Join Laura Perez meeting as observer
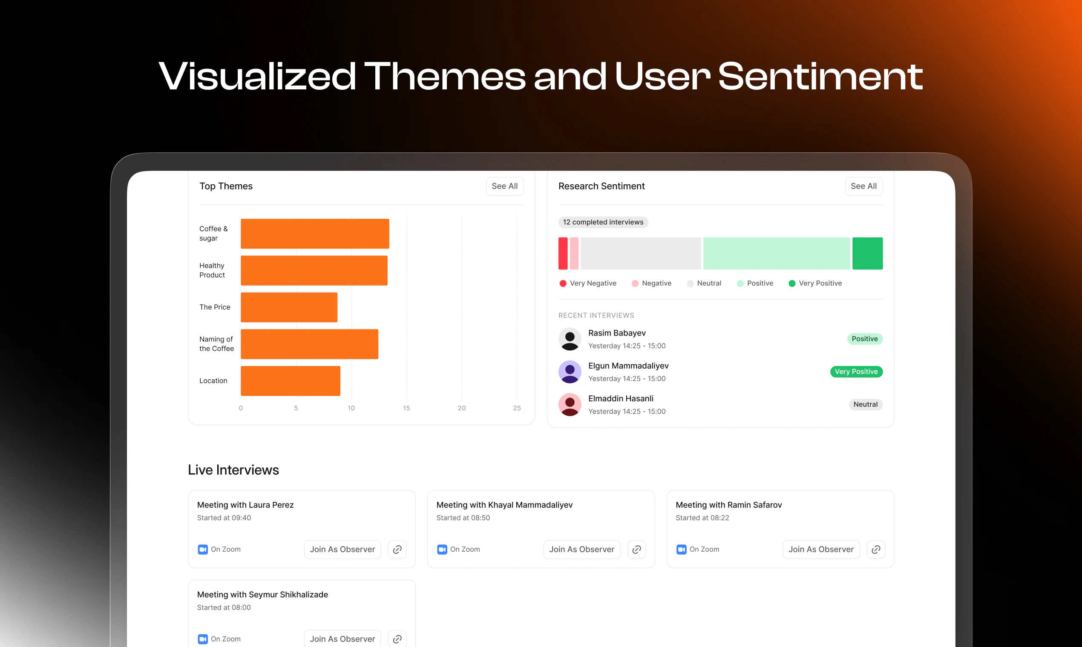Screen dimensions: 1082x647 (x=342, y=550)
